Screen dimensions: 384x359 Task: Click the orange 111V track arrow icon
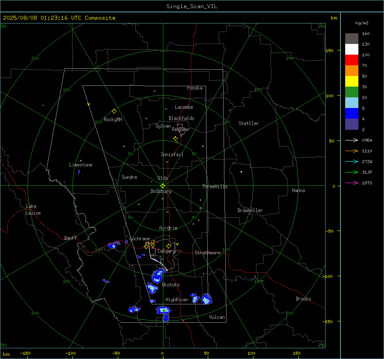tap(352, 151)
